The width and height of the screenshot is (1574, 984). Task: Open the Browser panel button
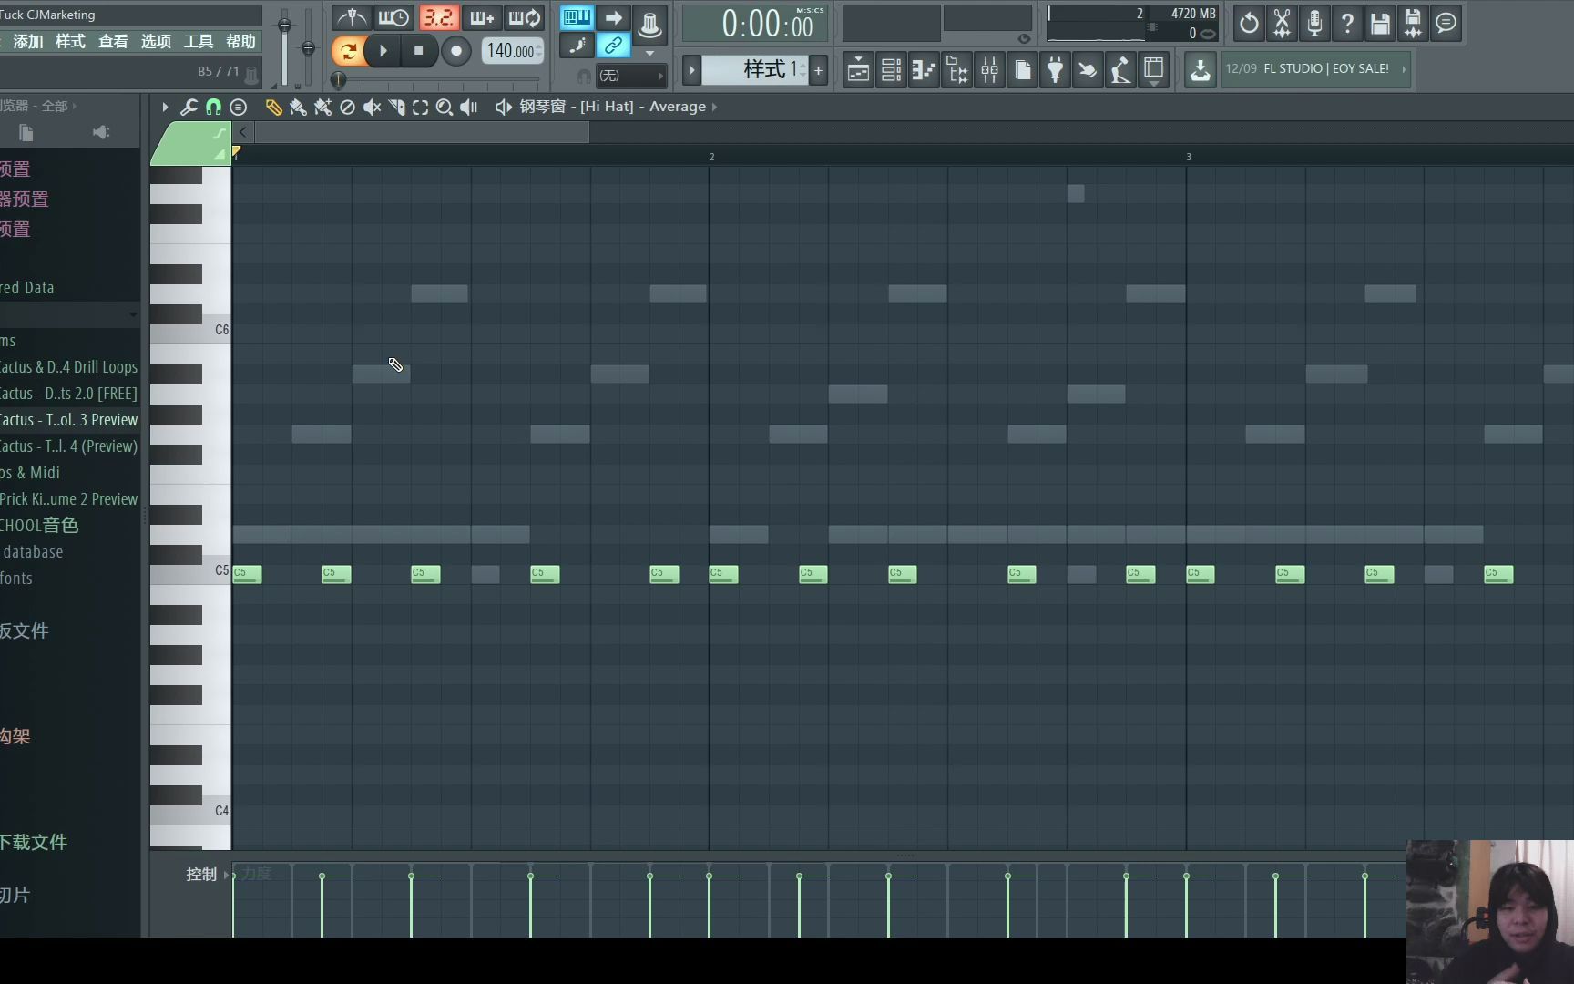pyautogui.click(x=956, y=69)
